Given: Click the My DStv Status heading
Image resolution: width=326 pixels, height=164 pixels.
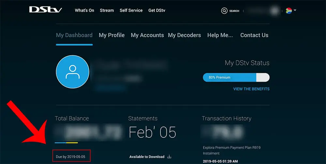Looking at the screenshot, I should point(247,63).
